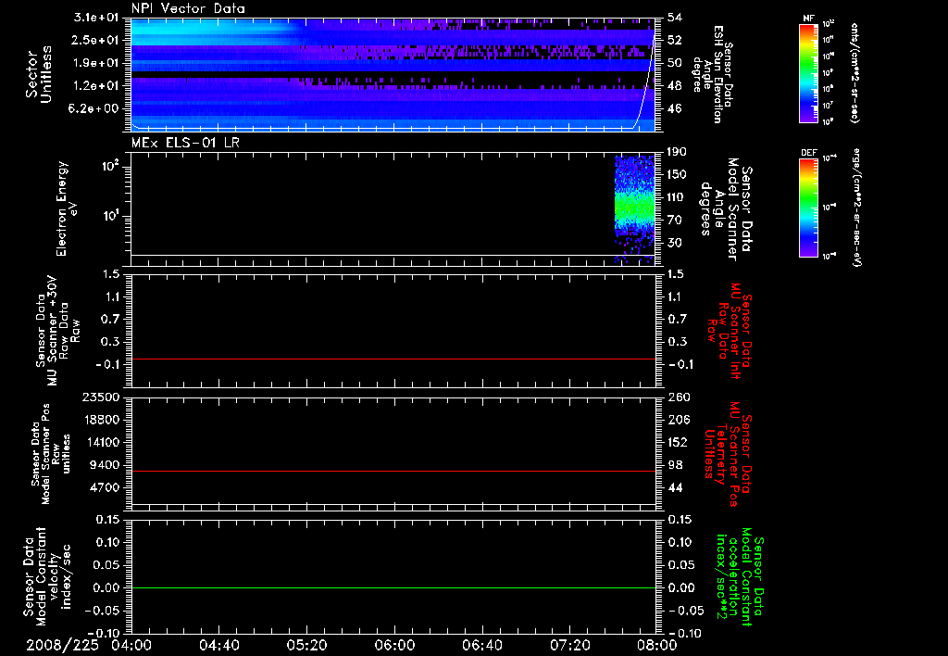Click the "1.9e+01" sector tick label
948x656 pixels.
click(x=95, y=63)
